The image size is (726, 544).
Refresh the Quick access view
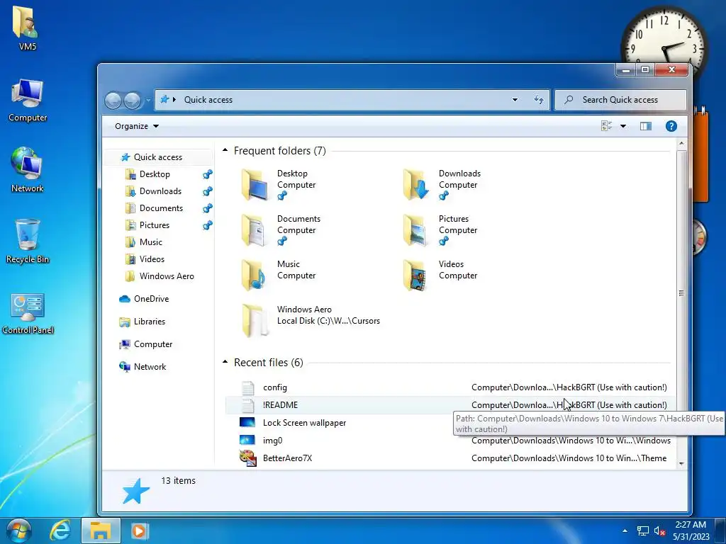(x=539, y=100)
